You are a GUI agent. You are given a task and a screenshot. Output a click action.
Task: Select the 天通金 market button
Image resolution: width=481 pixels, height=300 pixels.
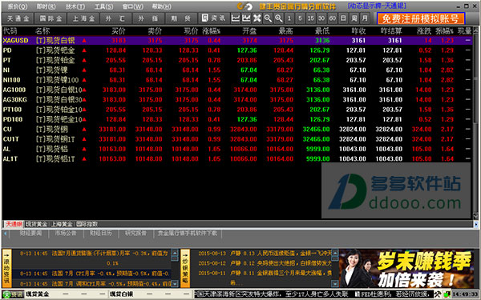coord(18,18)
